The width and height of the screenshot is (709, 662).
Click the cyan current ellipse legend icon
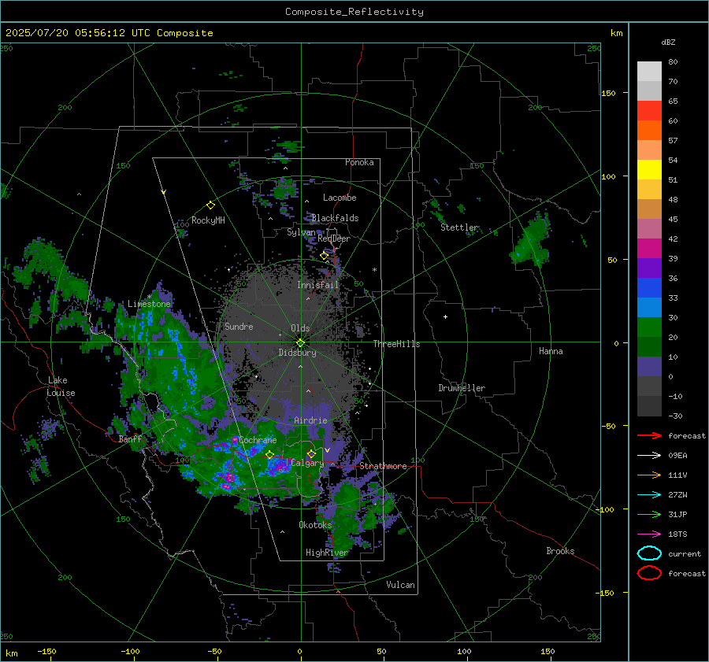point(649,553)
